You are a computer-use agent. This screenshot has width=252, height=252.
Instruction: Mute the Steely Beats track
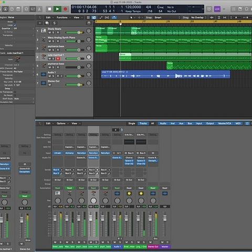[50, 33]
